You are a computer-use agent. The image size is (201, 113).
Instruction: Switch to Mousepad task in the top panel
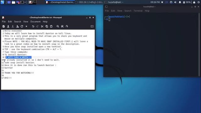(x=60, y=2)
